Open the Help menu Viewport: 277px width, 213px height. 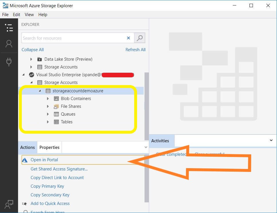pyautogui.click(x=43, y=15)
